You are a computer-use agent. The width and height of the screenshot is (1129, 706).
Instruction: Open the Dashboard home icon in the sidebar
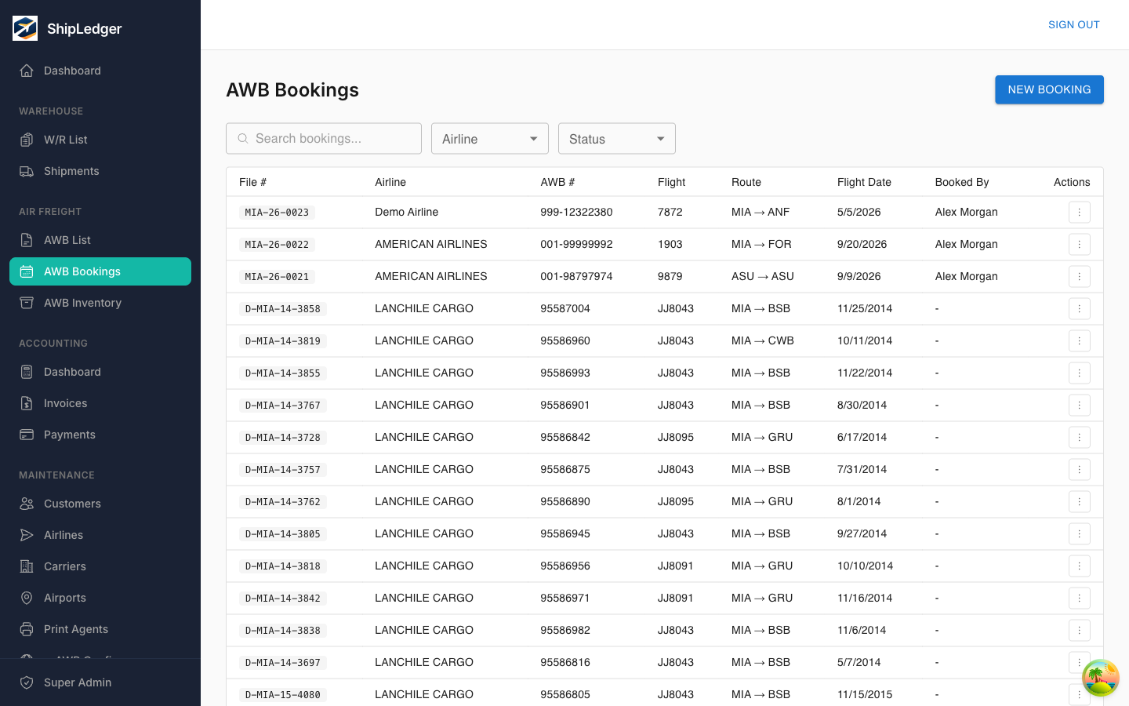[x=27, y=71]
